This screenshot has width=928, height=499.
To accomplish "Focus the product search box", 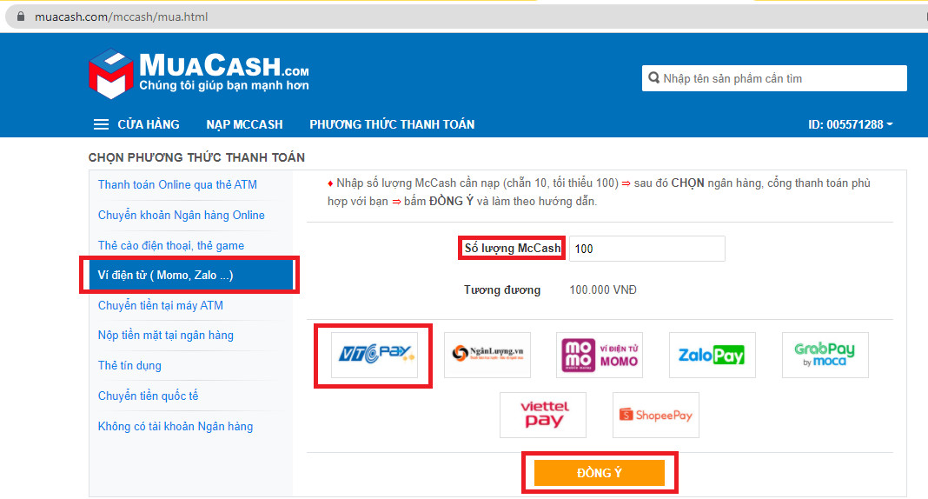I will coord(774,78).
